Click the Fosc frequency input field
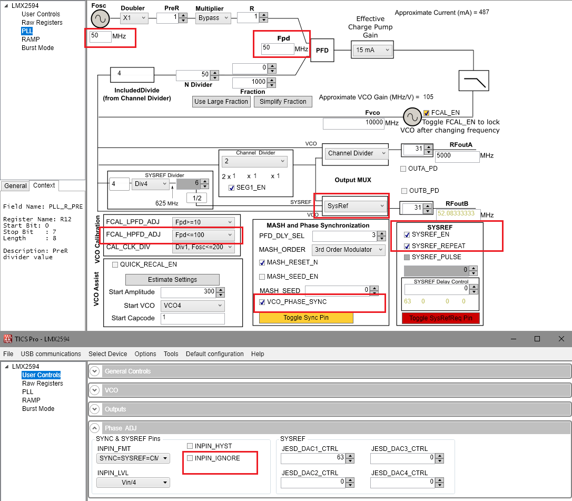 click(x=100, y=36)
